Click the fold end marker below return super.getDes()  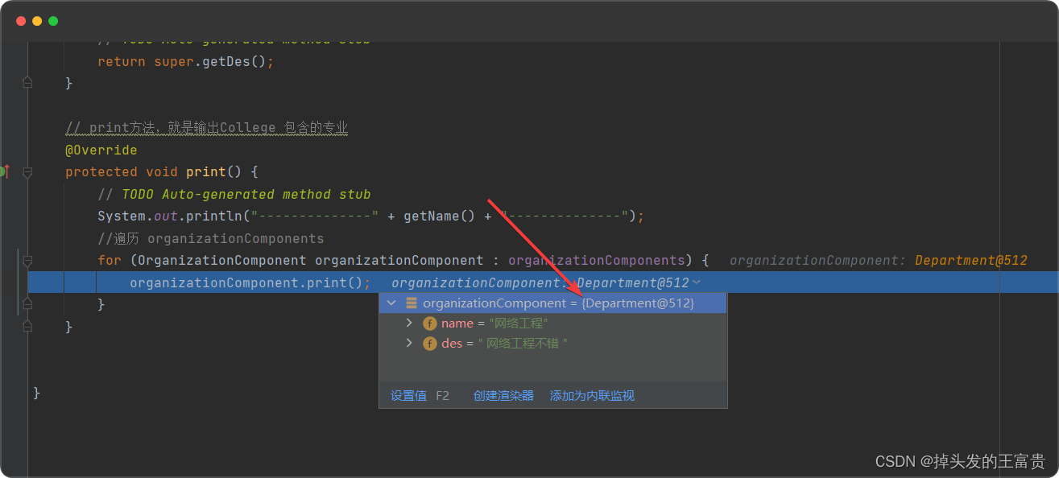[x=27, y=83]
